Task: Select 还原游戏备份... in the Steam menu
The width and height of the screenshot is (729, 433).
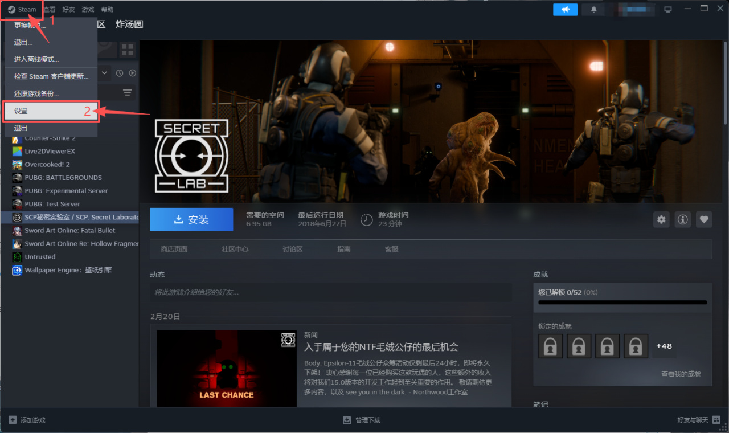Action: pos(51,93)
